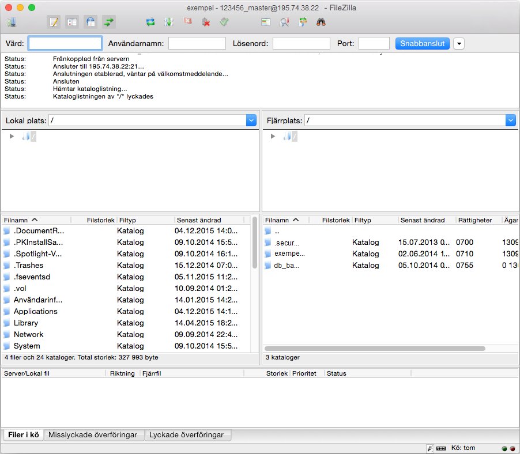Click the Applications folder icon
This screenshot has width=520, height=454.
tap(7, 312)
